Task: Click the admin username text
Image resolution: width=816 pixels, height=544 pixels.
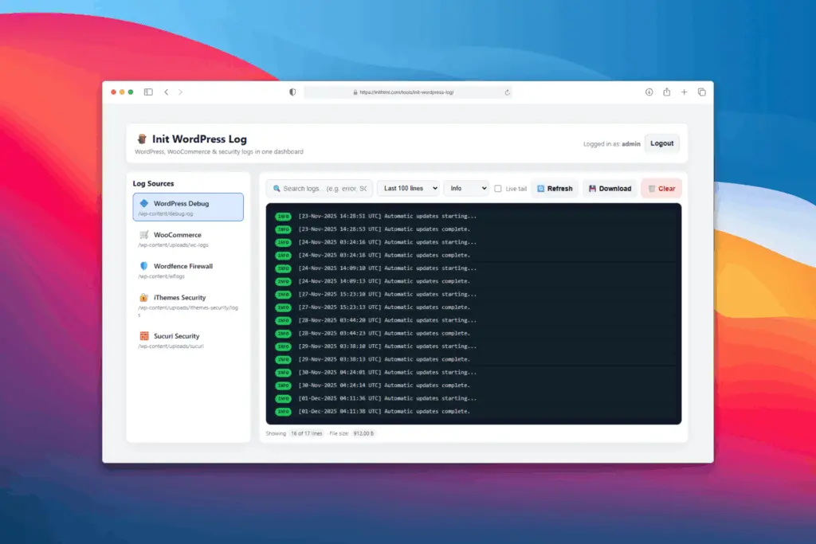Action: (x=631, y=144)
